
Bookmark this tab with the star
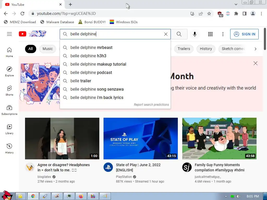click(209, 14)
